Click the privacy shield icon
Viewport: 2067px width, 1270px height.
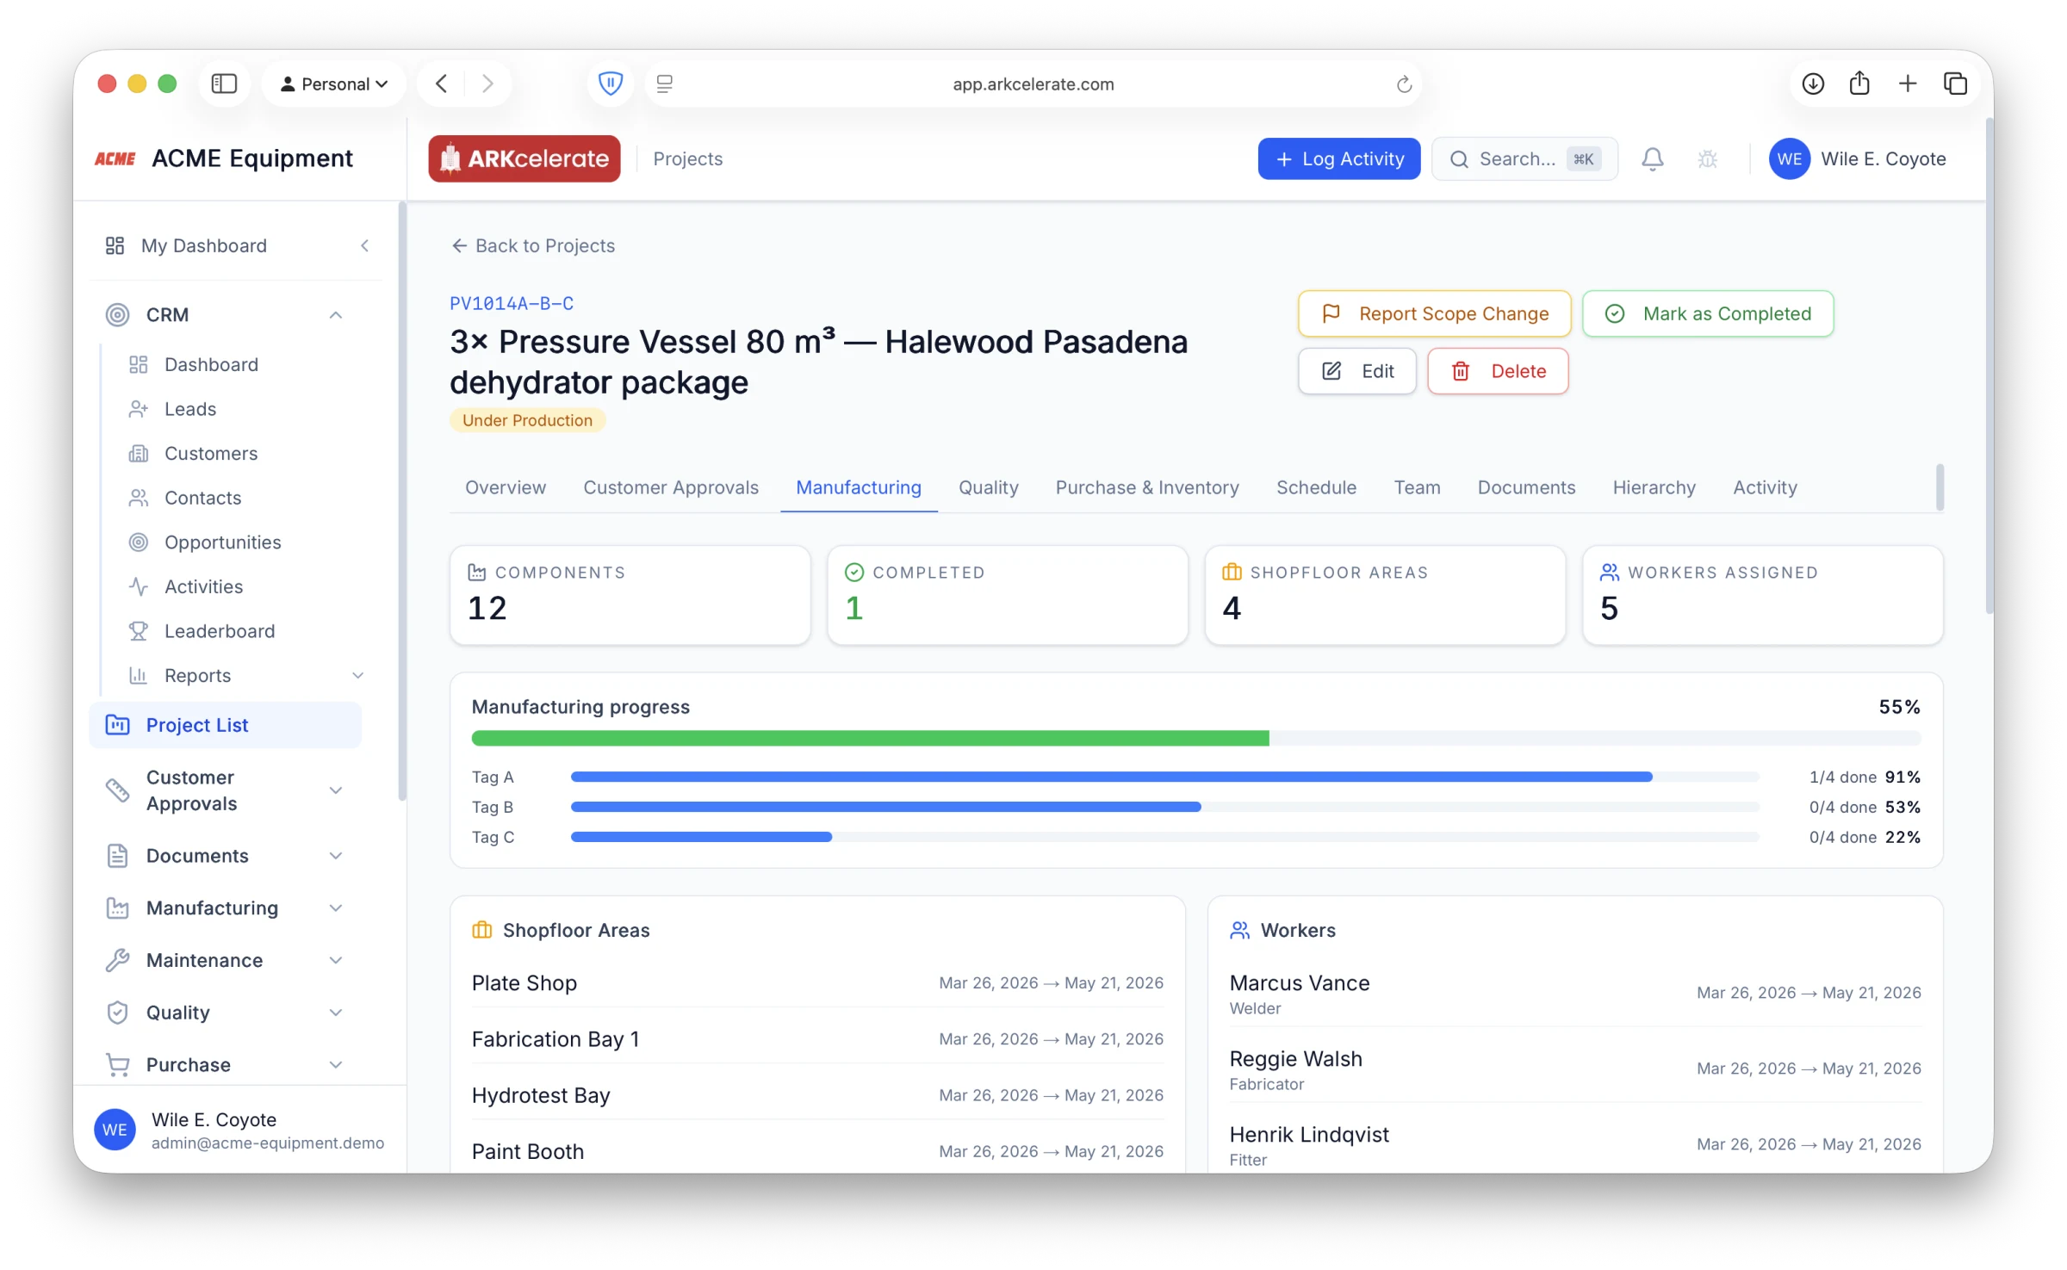click(x=610, y=84)
